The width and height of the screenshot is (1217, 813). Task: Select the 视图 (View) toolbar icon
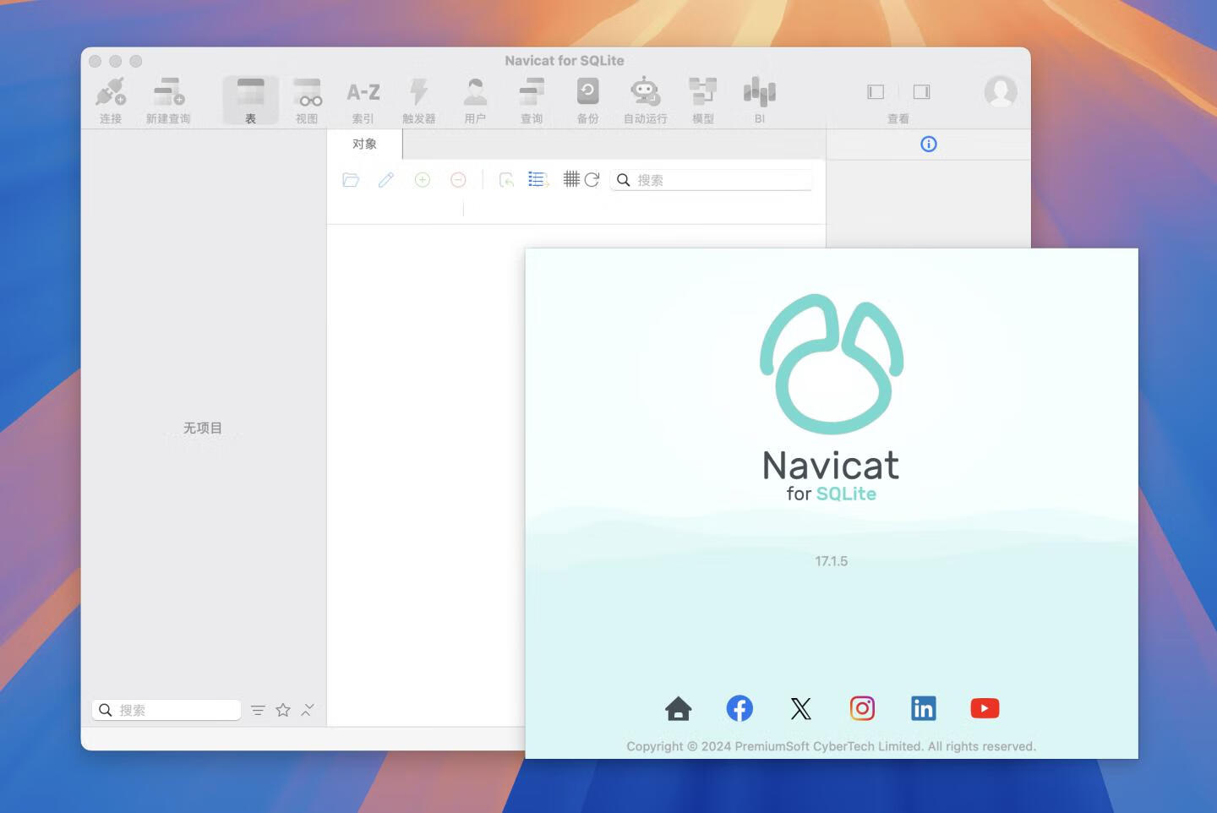click(x=307, y=91)
